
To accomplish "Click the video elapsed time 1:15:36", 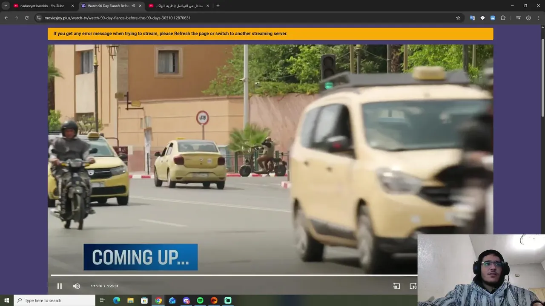I will [x=97, y=286].
